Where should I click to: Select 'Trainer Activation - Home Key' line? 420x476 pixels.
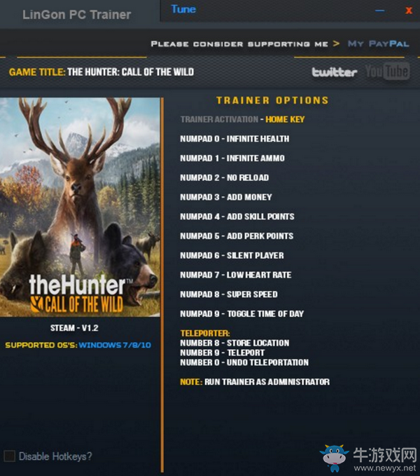(242, 119)
